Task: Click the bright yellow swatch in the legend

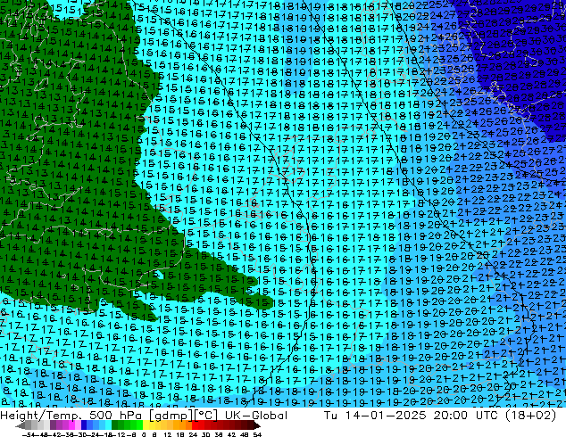Action: [x=146, y=425]
